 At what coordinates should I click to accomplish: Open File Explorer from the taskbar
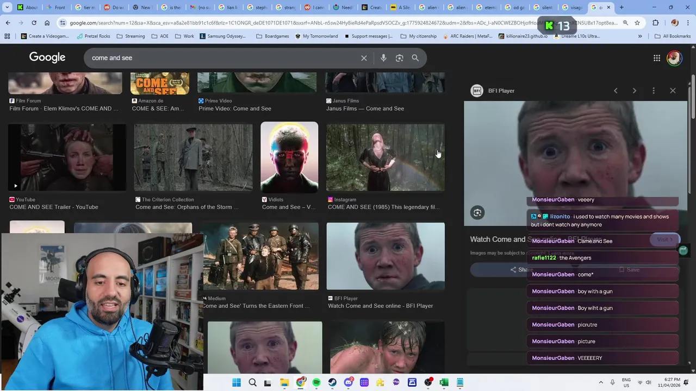click(284, 382)
